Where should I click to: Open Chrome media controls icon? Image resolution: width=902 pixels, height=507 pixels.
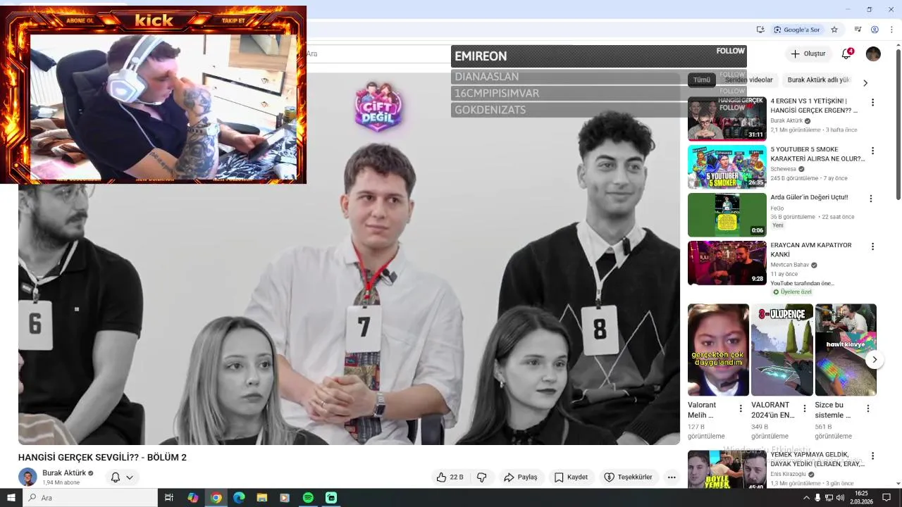tap(858, 30)
